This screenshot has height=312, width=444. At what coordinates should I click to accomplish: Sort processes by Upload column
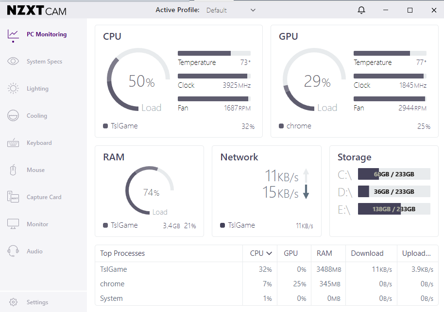tap(416, 253)
